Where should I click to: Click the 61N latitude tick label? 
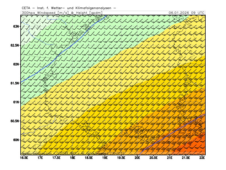click(16, 102)
